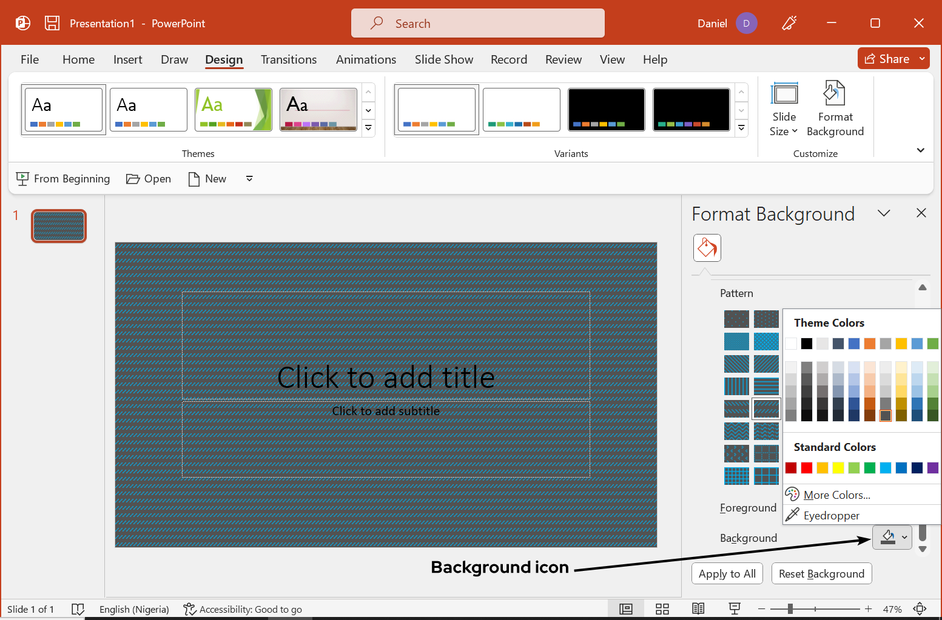Expand the Themes gallery with the More arrow
This screenshot has height=620, width=942.
(x=368, y=128)
